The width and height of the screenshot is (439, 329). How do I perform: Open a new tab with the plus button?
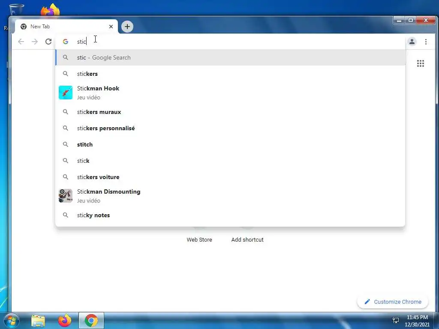[127, 27]
